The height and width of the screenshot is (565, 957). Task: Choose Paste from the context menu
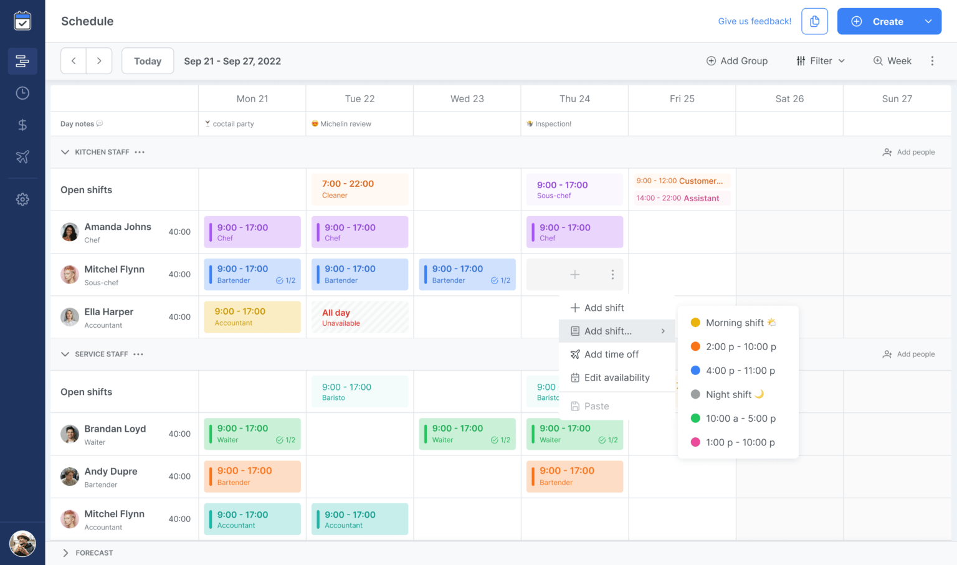596,406
